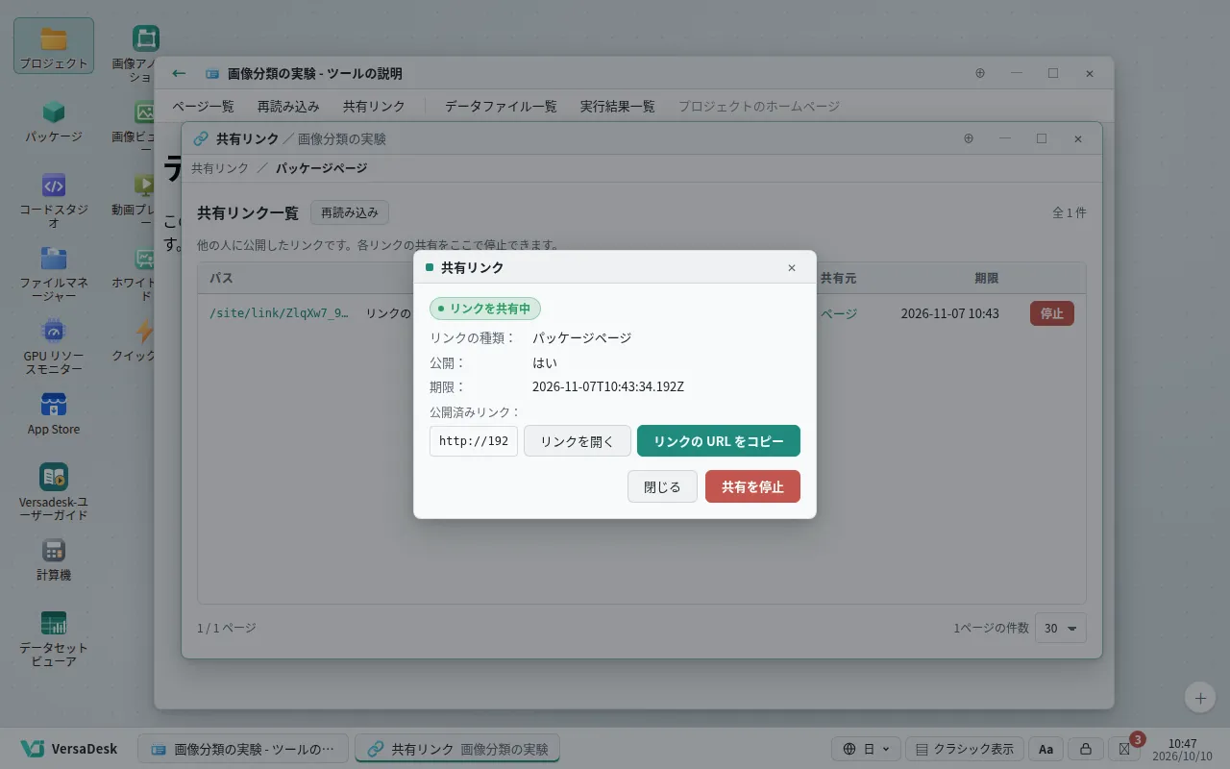Click the /site/link/ZlqXw7_9… path link
The height and width of the screenshot is (769, 1230).
[280, 313]
